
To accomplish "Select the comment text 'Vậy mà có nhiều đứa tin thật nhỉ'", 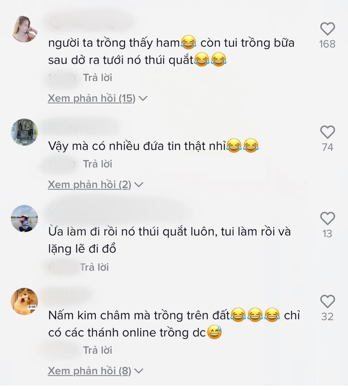I will [x=137, y=146].
